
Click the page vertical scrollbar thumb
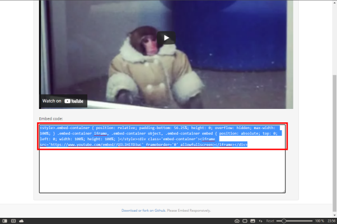pyautogui.click(x=334, y=143)
